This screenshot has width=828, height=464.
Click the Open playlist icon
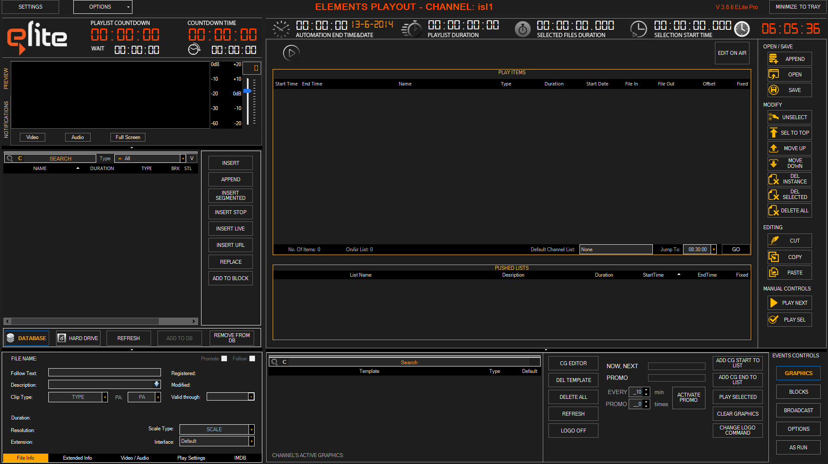[x=774, y=75]
